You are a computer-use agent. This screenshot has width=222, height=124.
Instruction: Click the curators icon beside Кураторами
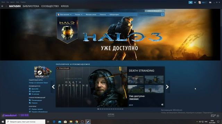coord(30,91)
